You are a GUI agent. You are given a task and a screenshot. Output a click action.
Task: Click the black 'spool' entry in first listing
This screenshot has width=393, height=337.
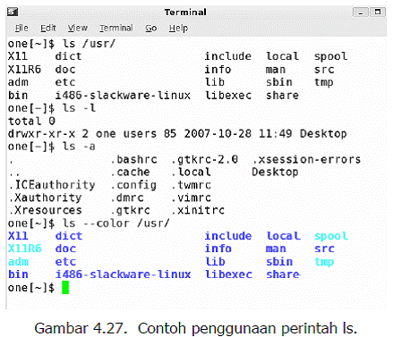click(x=331, y=56)
